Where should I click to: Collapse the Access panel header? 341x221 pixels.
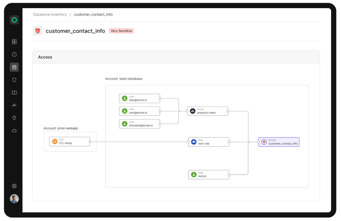pos(45,57)
